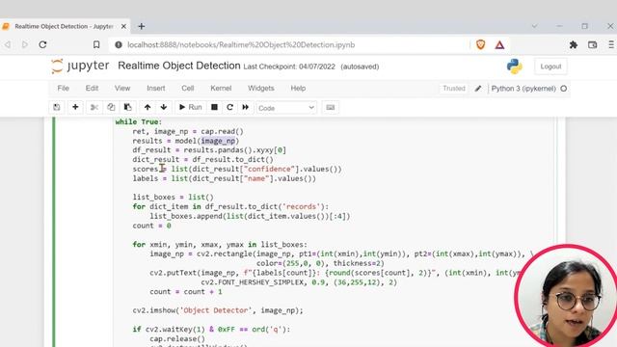This screenshot has height=347, width=617.
Task: Click the Last Checkpoint text
Action: click(x=289, y=67)
